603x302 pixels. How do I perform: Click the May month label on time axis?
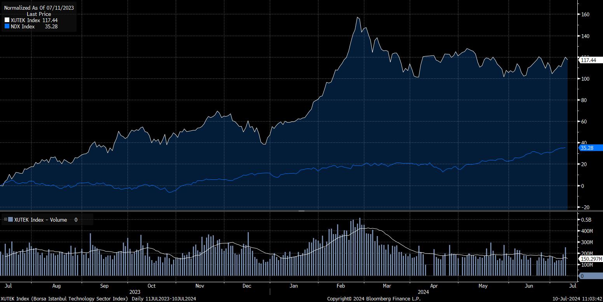[x=483, y=286]
